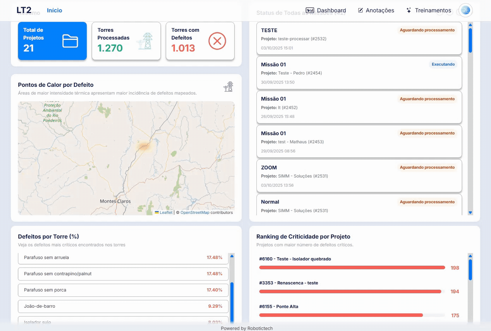Click the #3353 Renascenca - teste bar

(x=350, y=291)
